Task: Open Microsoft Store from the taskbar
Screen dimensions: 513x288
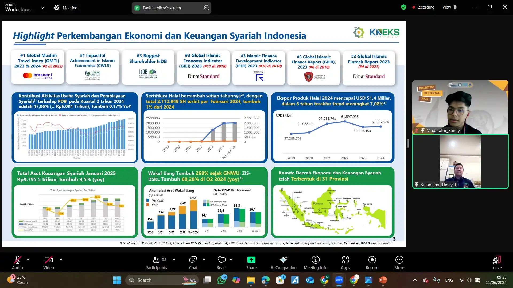Action: coord(280,280)
